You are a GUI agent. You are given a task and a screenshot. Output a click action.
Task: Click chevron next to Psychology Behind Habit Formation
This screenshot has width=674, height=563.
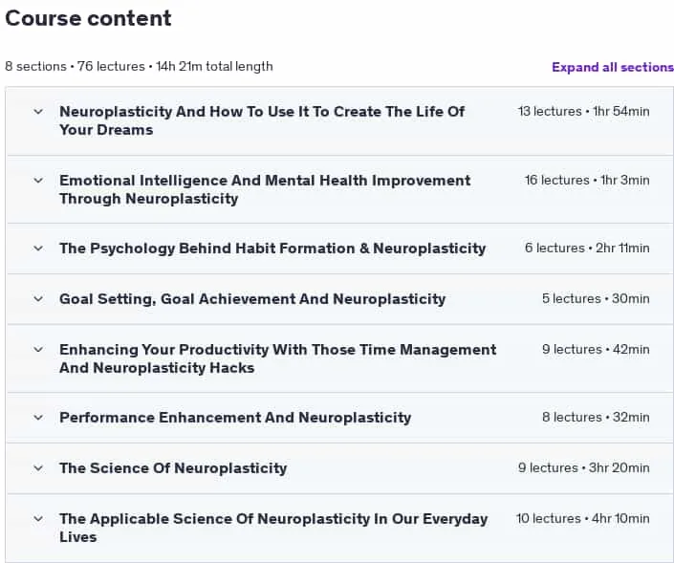point(38,249)
